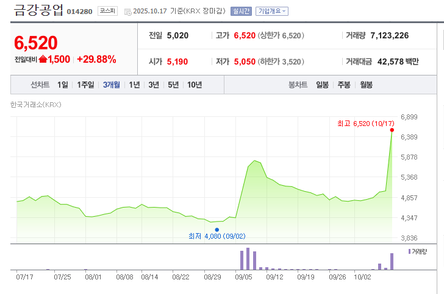Click the tallest volume bar near 09/05
Image resolution: width=444 pixels, height=294 pixels.
point(248,259)
